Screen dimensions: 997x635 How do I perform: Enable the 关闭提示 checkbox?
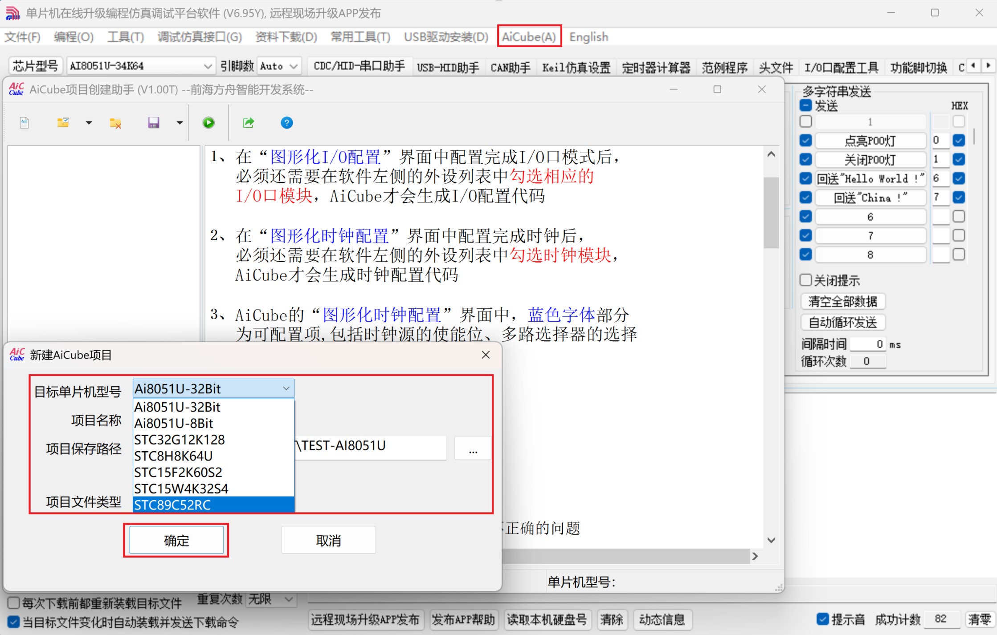tap(806, 280)
